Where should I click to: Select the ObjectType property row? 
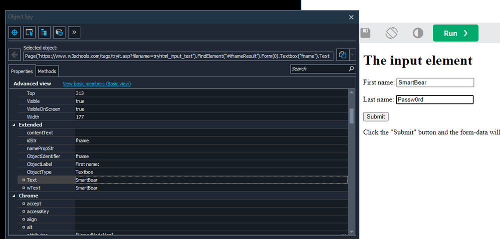pyautogui.click(x=182, y=172)
